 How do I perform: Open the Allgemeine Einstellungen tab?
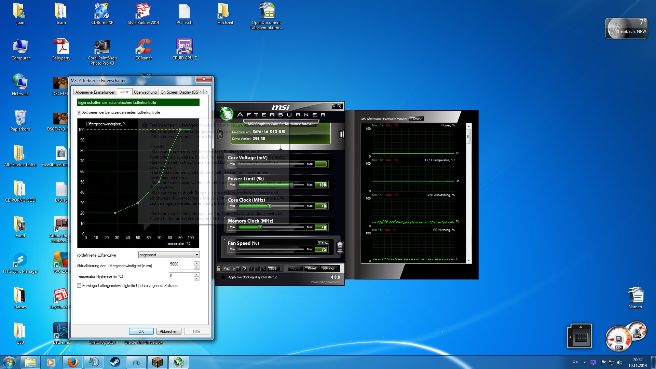coord(95,92)
